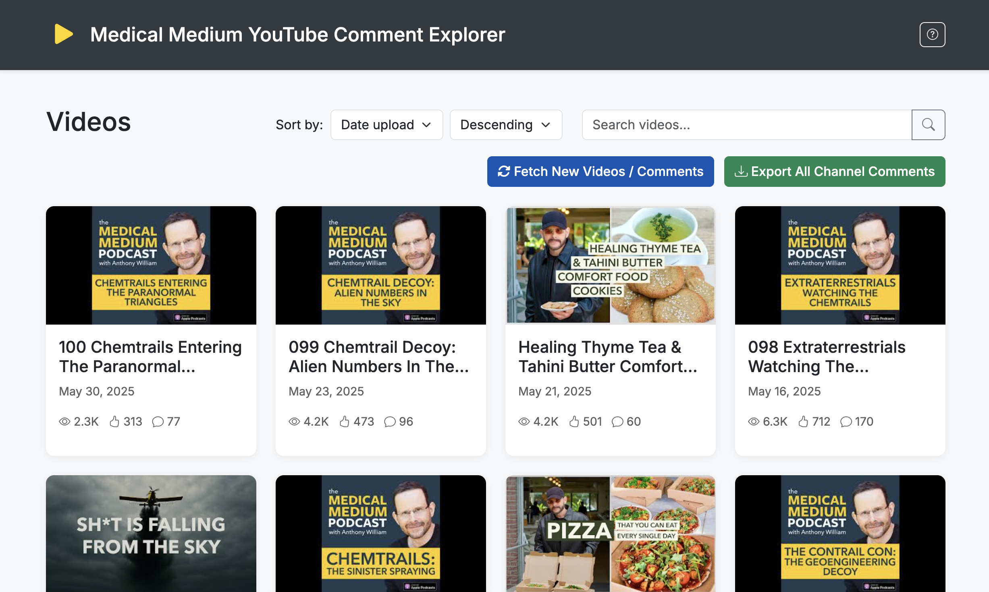Open Chemtrail Decoy Alien Numbers thumbnail

pyautogui.click(x=381, y=265)
